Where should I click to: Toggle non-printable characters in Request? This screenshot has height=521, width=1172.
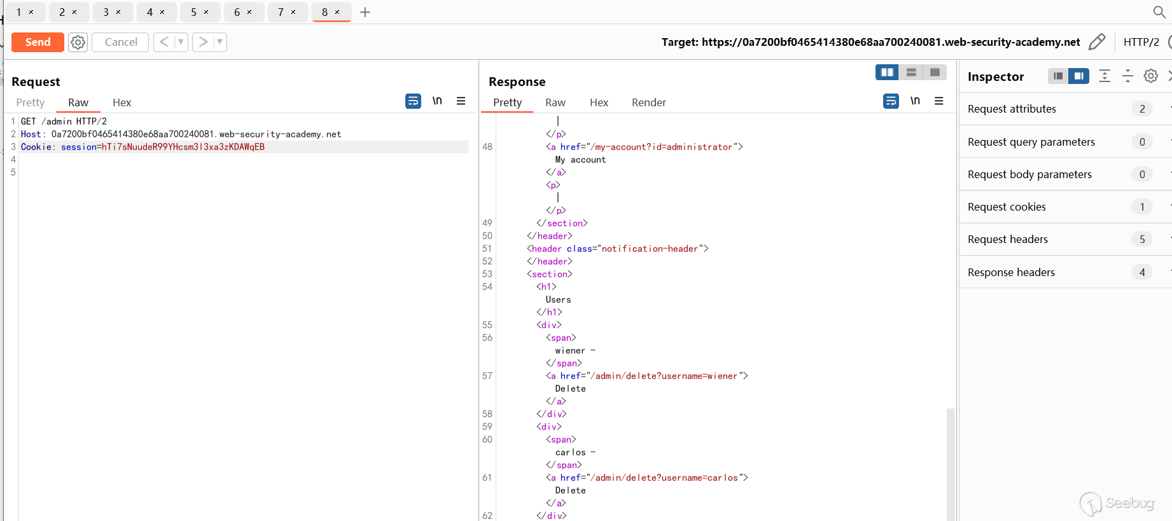437,101
